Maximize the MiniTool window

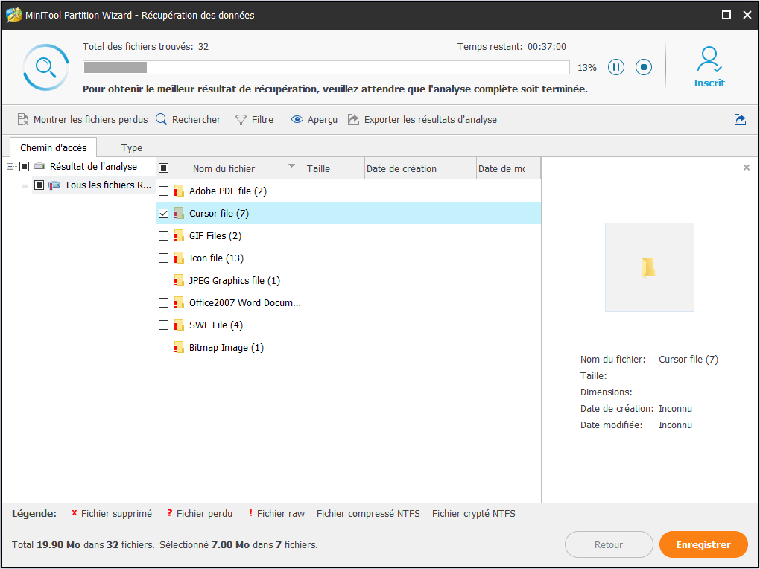(x=726, y=15)
